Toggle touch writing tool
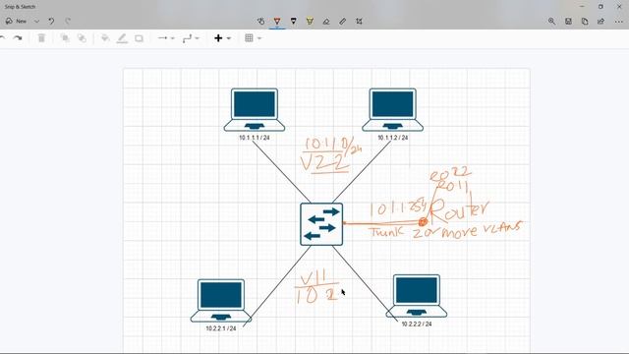 click(x=260, y=22)
